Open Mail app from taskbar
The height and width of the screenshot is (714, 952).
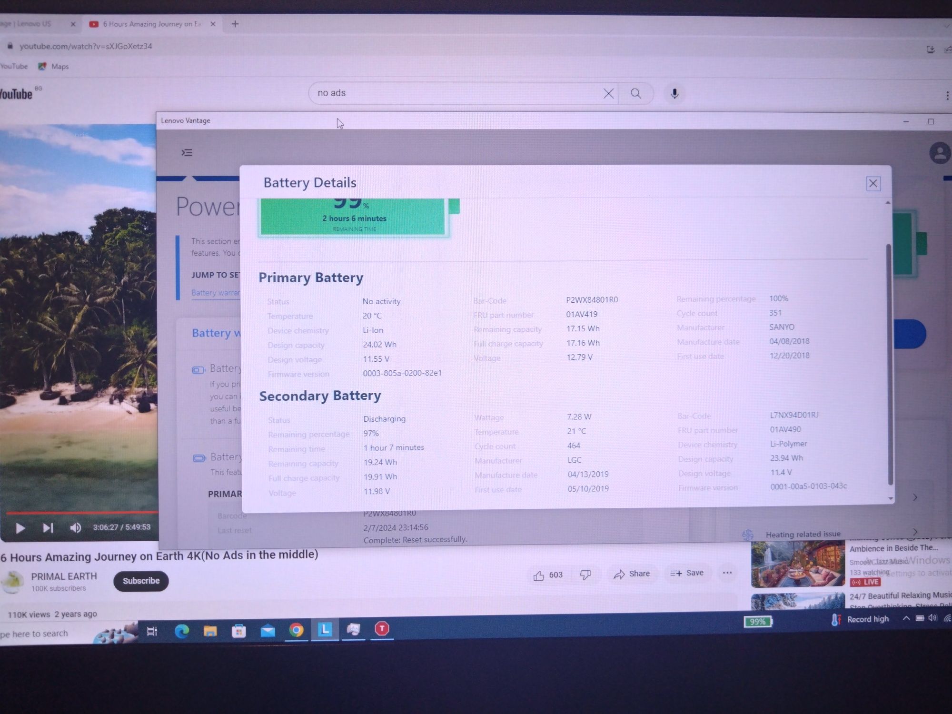[x=268, y=631]
